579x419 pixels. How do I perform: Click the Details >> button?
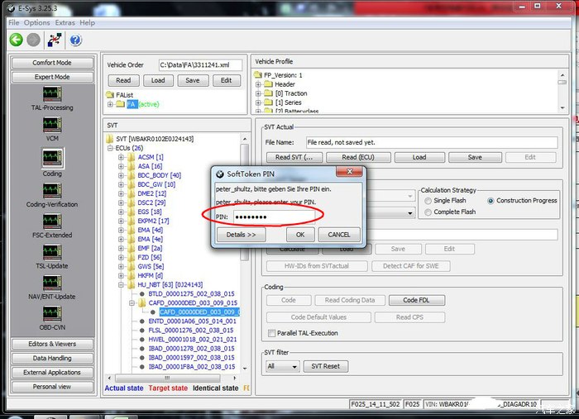click(242, 235)
